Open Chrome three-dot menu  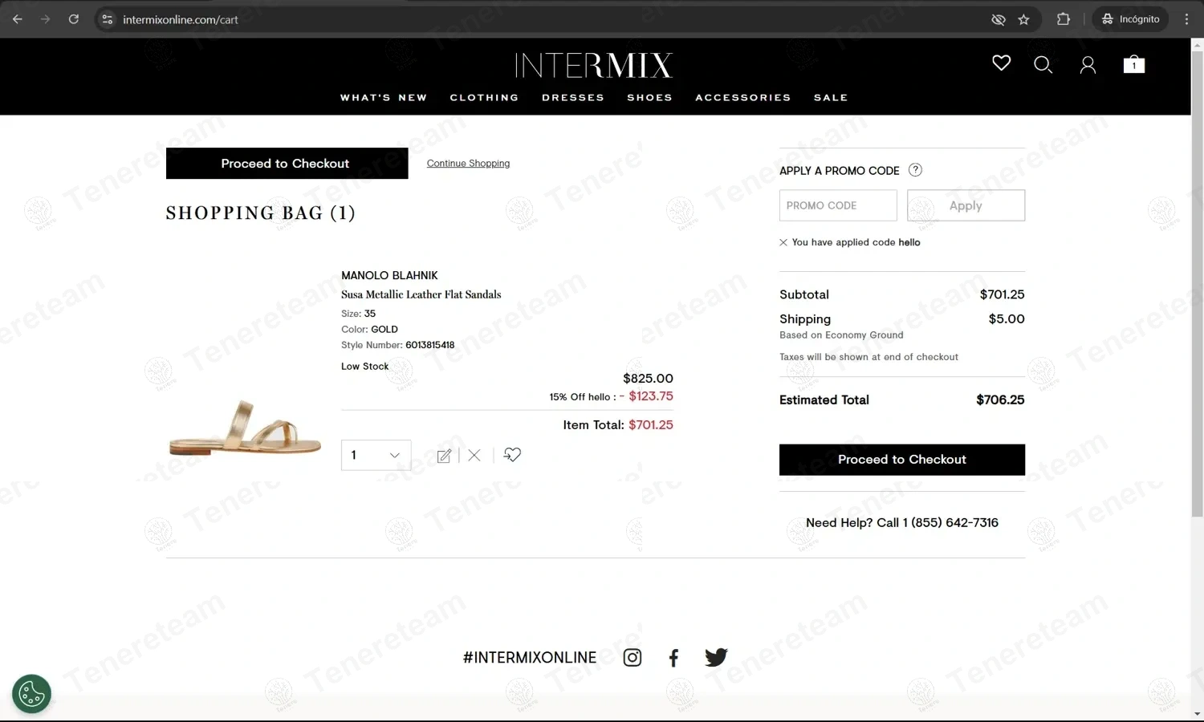tap(1186, 19)
